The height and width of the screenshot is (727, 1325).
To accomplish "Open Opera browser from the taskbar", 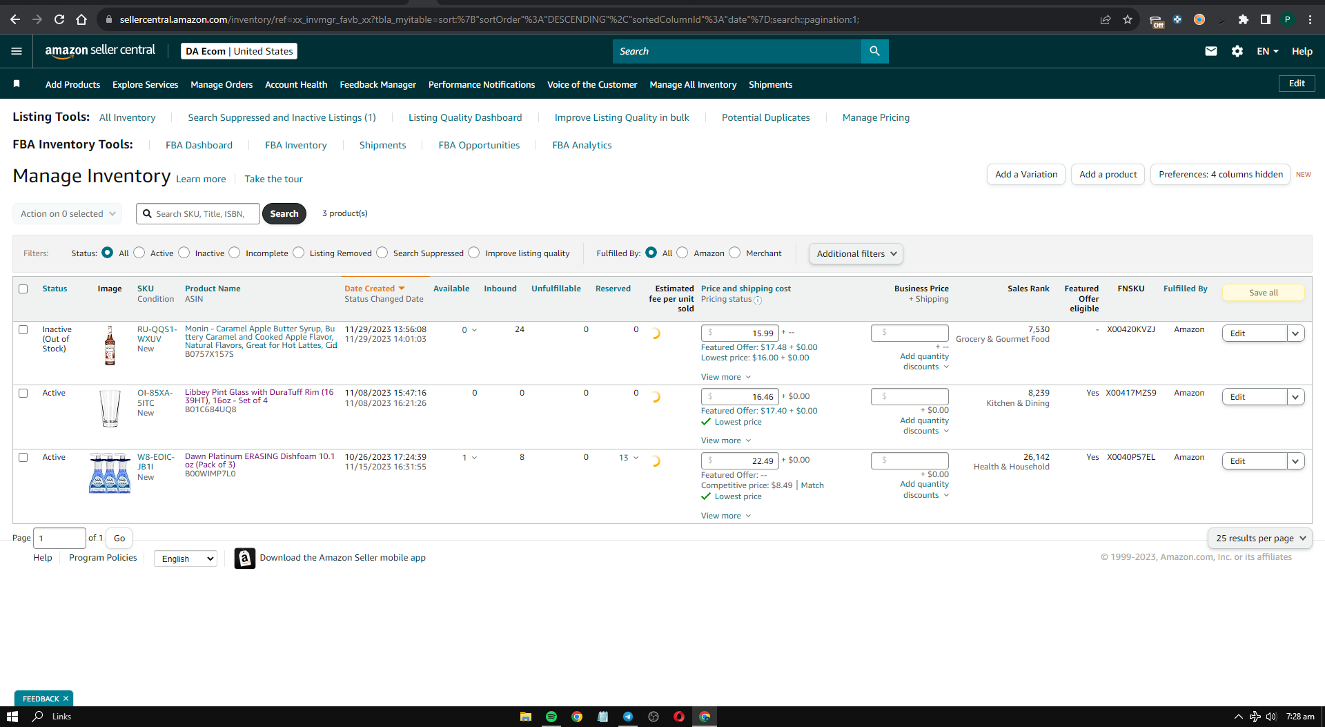I will 679,717.
